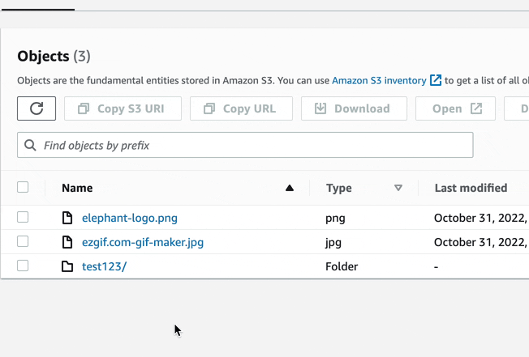Focus the Find objects by prefix field
This screenshot has height=357, width=529.
pos(252,145)
